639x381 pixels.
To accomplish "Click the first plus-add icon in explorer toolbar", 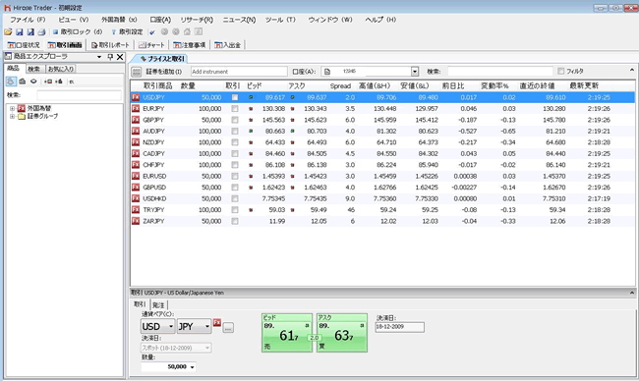I will click(x=48, y=82).
